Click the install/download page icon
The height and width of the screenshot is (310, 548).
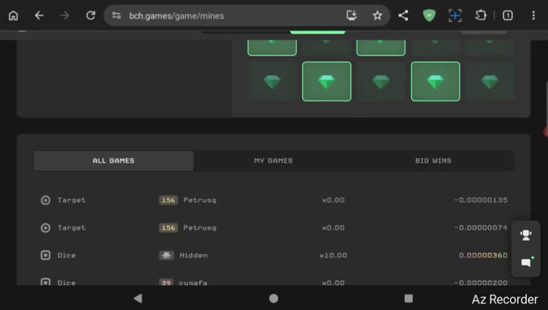tap(351, 15)
